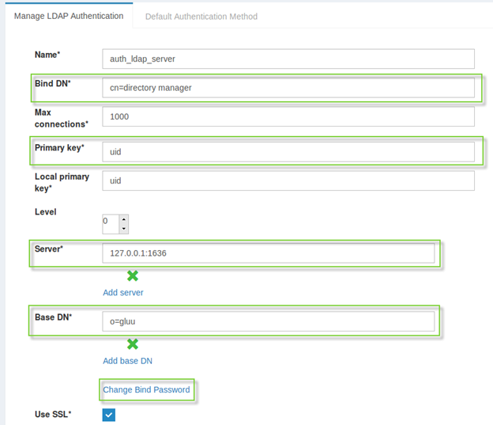This screenshot has height=425, width=493.
Task: Decrease Level with the down arrow
Action: (123, 229)
